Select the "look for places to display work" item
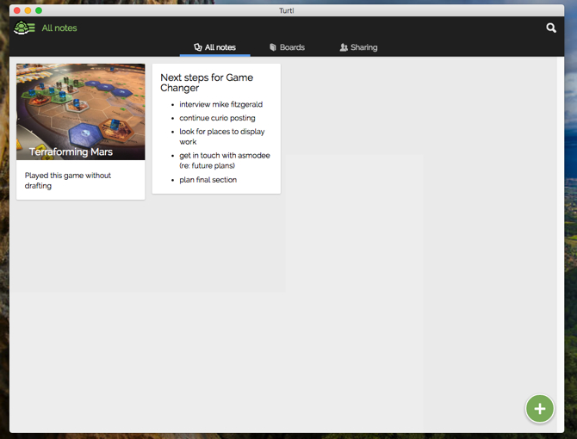Image resolution: width=577 pixels, height=439 pixels. [221, 137]
